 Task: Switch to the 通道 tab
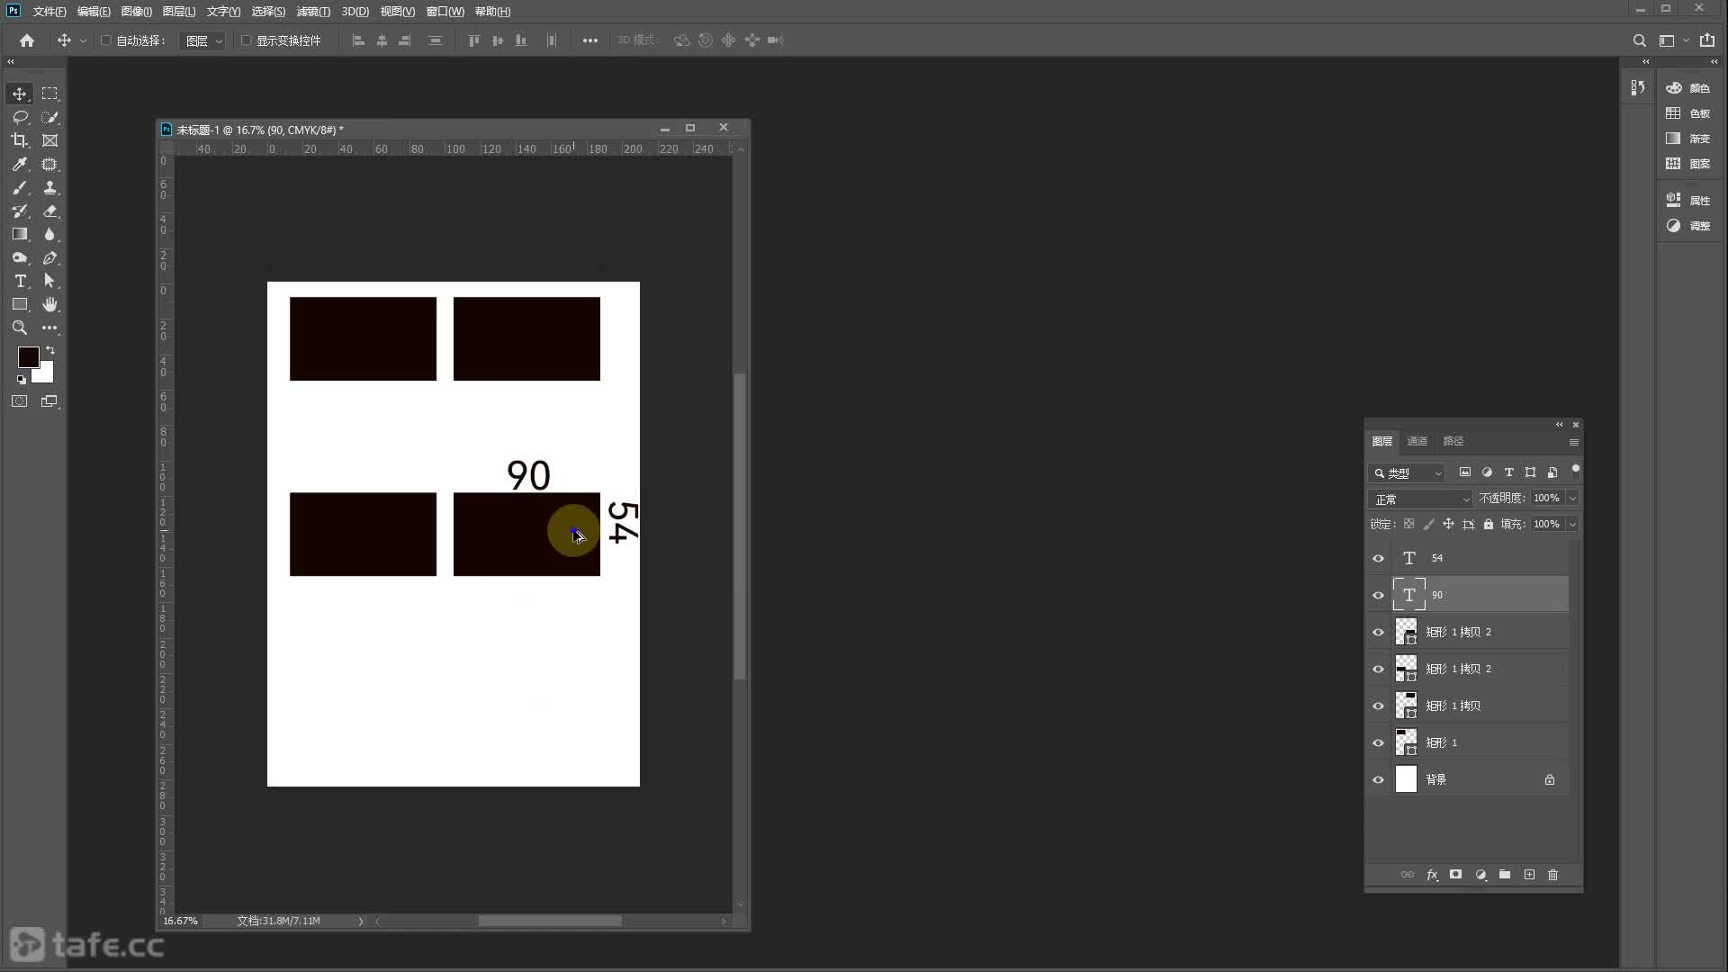pyautogui.click(x=1417, y=441)
